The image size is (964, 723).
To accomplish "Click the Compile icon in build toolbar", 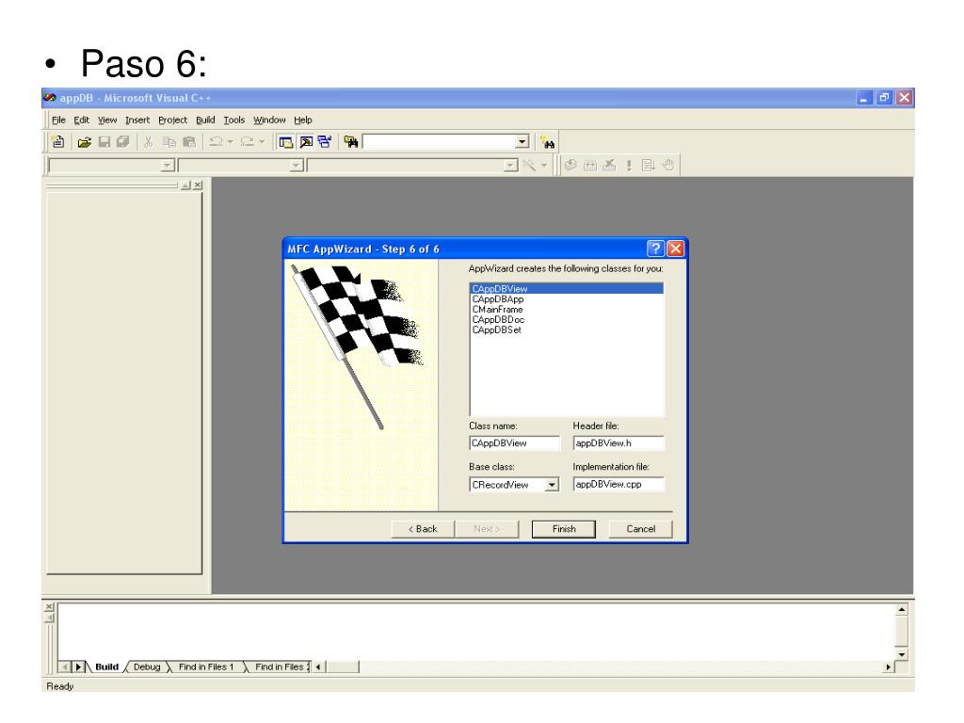I will (x=570, y=165).
